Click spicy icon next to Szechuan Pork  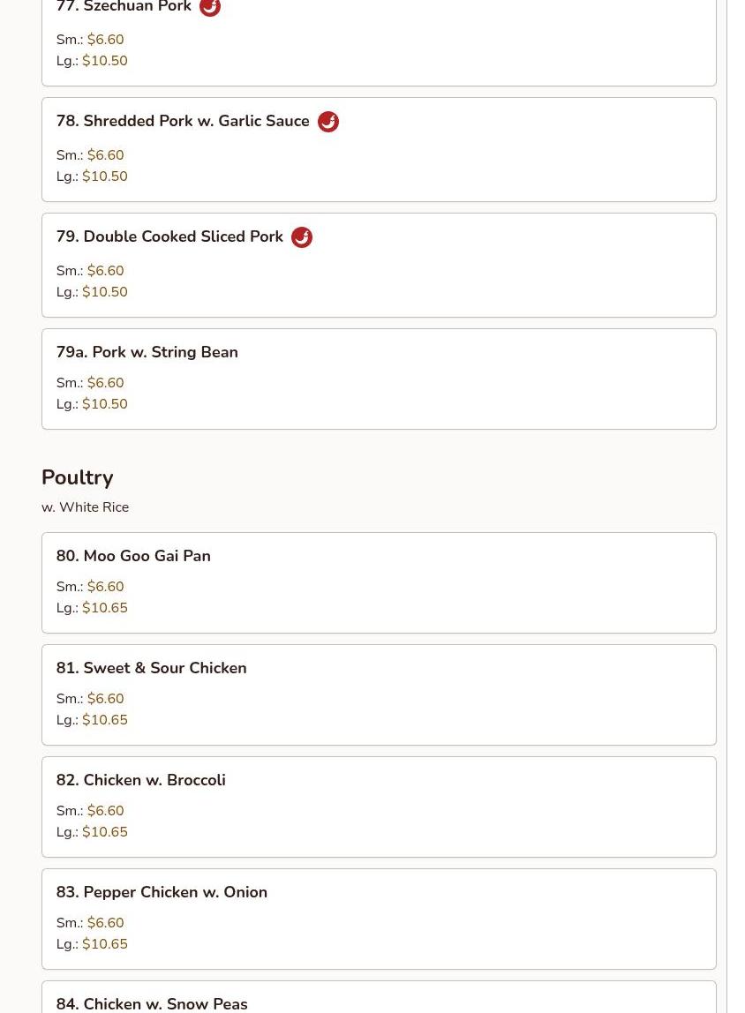click(x=209, y=7)
